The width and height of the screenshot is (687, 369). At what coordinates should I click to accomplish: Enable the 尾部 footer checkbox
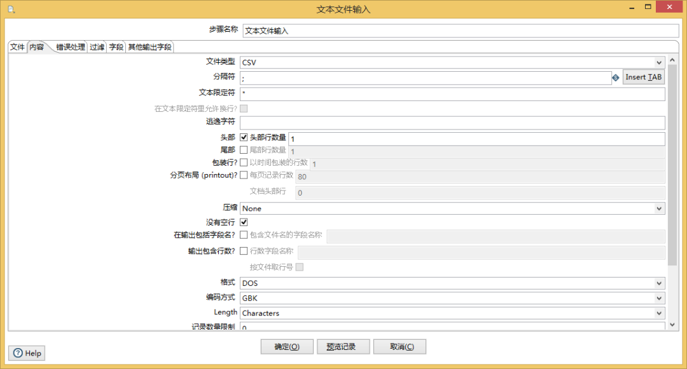click(244, 150)
